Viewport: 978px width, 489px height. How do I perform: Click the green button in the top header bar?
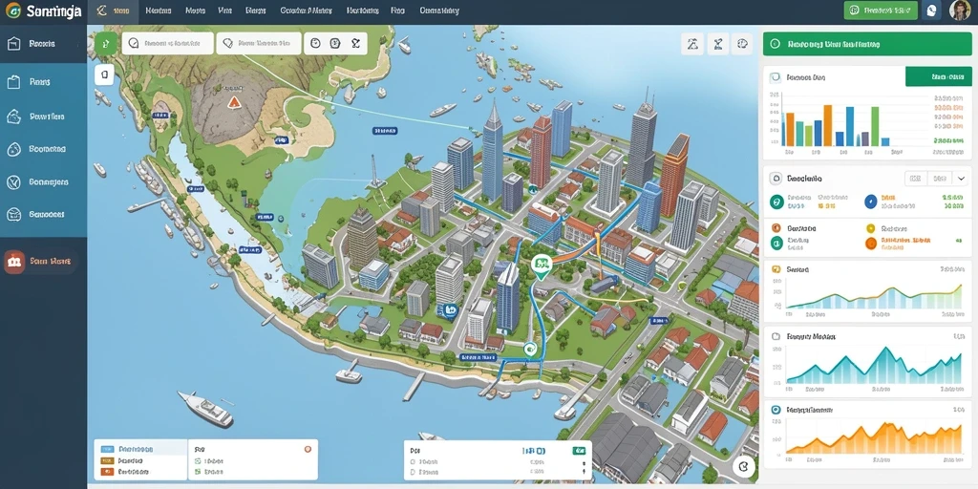880,10
